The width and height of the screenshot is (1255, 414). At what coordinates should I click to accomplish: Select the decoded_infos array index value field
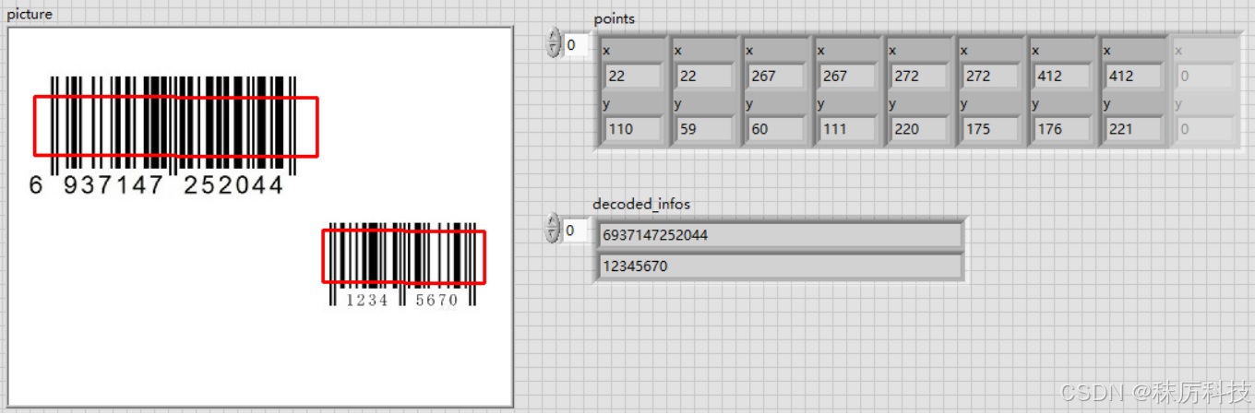click(575, 229)
